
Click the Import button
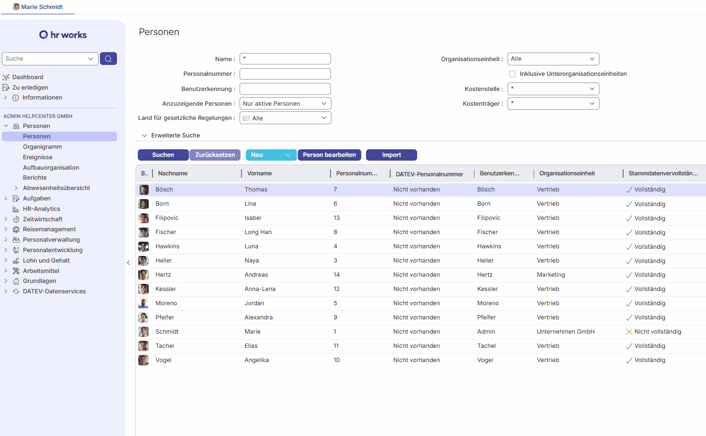coord(391,155)
